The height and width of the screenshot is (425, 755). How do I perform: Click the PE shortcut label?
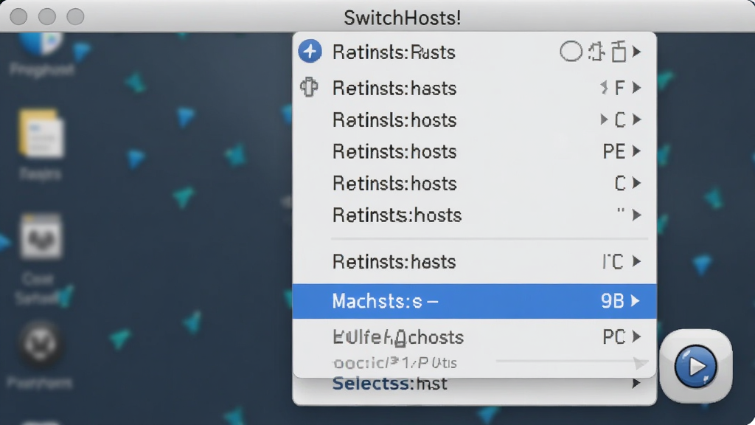614,152
